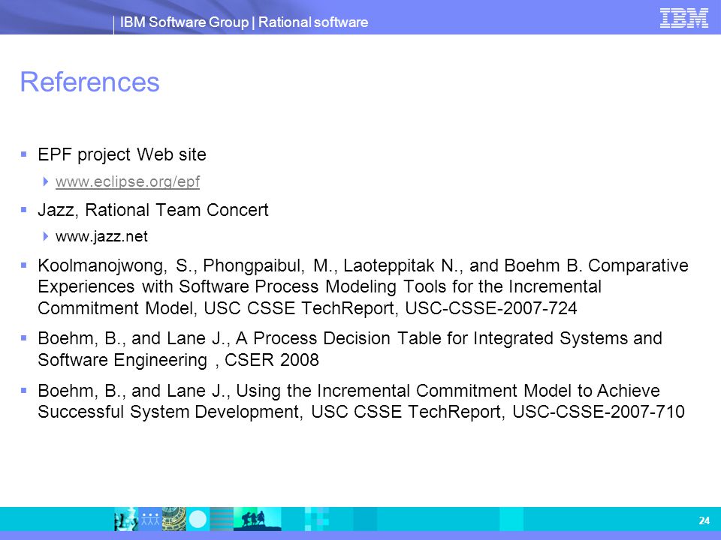Screen dimensions: 721x540
Task: Click the www.jazz.net address text
Action: coord(101,236)
